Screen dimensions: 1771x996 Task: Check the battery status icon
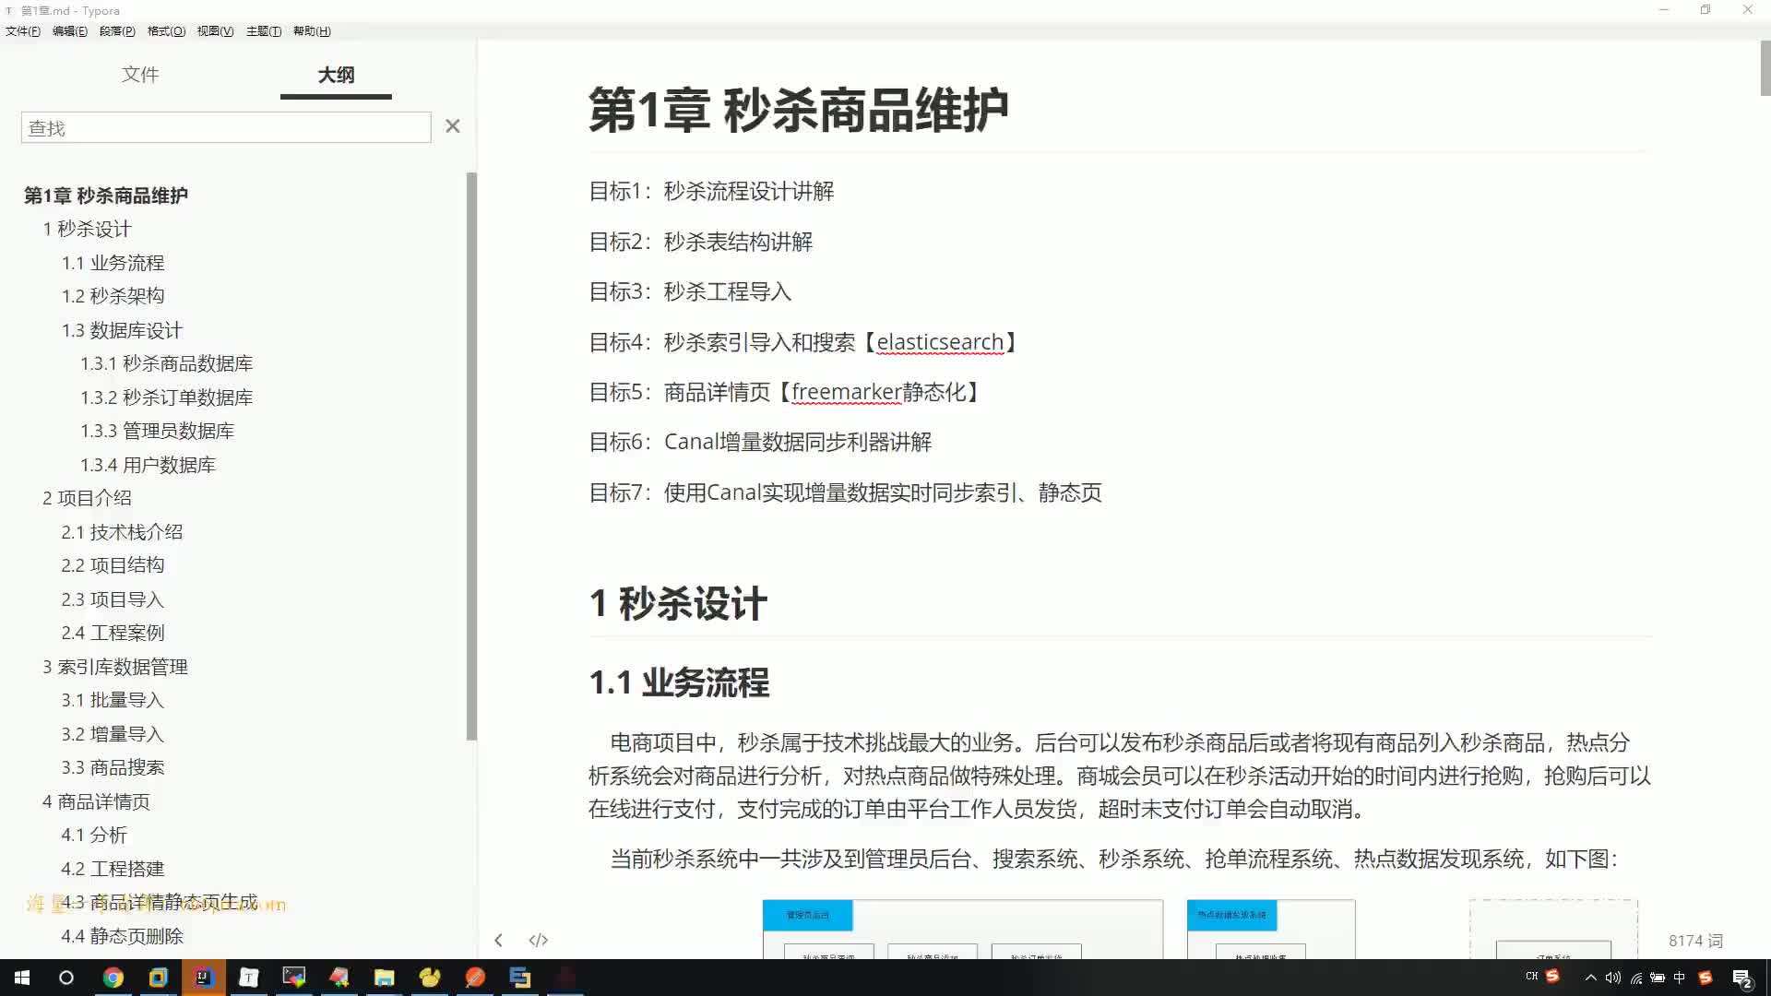pyautogui.click(x=1658, y=978)
